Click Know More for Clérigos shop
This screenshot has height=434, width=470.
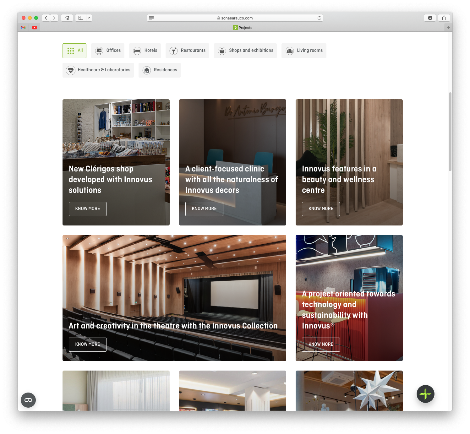tap(88, 209)
